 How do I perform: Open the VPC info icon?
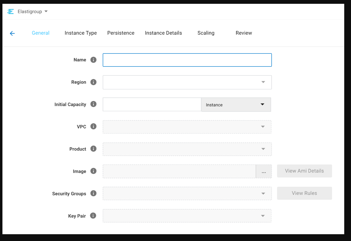click(x=93, y=126)
